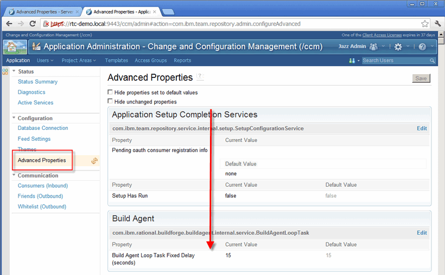Edit the SetupConfigurationService properties
The width and height of the screenshot is (445, 275).
pyautogui.click(x=422, y=128)
